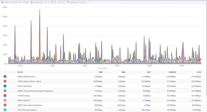This screenshot has height=112, width=207.
Task: Toggle Adamo Telecom Iberia color swatch
Action: pyautogui.click(x=5, y=81)
